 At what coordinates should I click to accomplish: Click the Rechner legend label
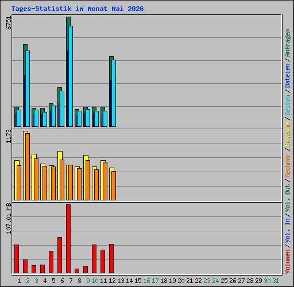(x=287, y=165)
